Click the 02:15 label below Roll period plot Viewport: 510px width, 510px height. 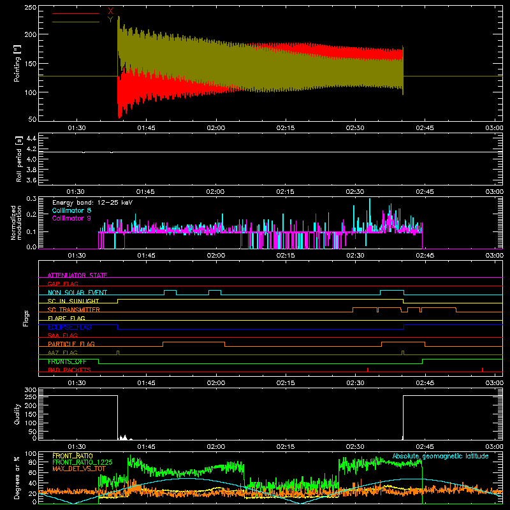(285, 192)
